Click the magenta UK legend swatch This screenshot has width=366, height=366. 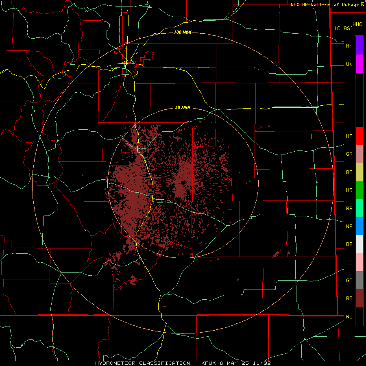coord(359,64)
